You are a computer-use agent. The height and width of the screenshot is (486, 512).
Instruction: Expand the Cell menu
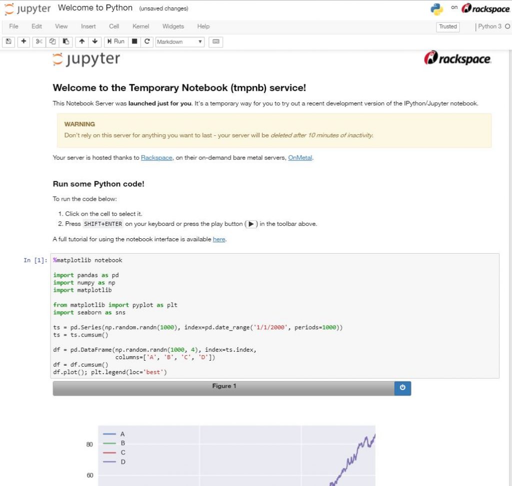coord(114,26)
